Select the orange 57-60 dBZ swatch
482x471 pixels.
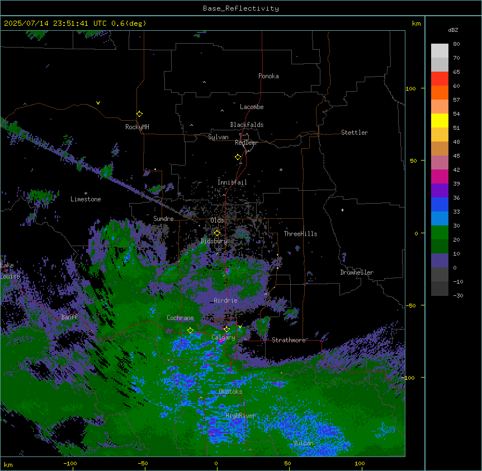pyautogui.click(x=440, y=92)
